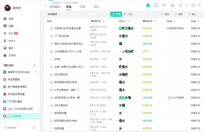Filter by 协作人 column filter icon
The width and height of the screenshot is (204, 132).
pos(129,21)
